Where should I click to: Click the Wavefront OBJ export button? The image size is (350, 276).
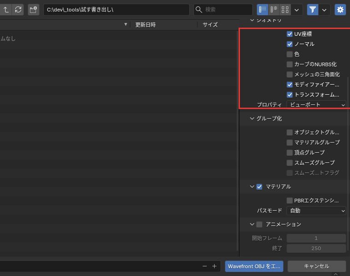pyautogui.click(x=254, y=266)
